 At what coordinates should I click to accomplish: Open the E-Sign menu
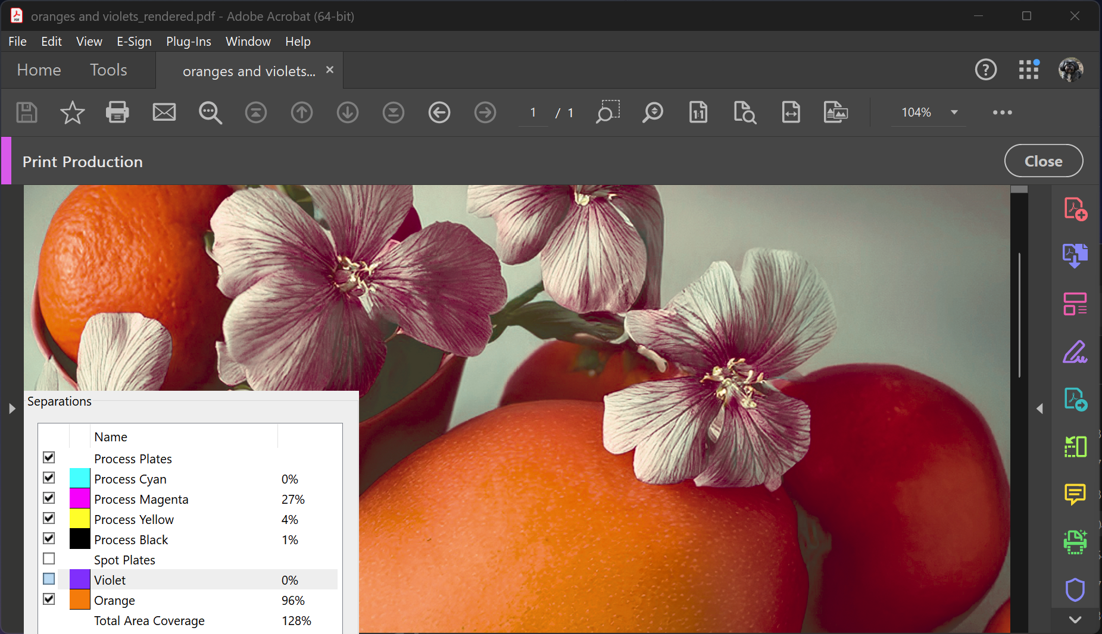tap(134, 42)
